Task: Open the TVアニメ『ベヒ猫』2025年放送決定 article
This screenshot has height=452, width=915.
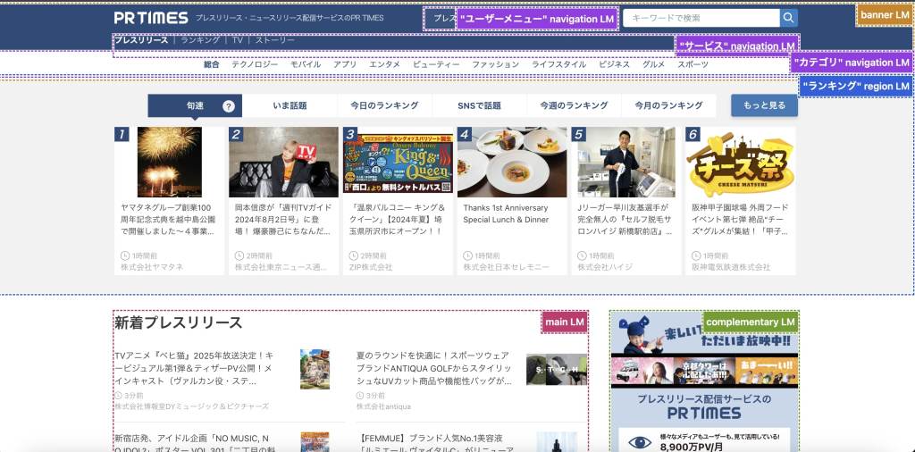Action: [194, 369]
